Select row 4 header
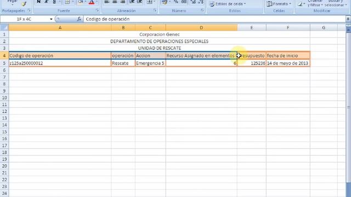351x197 pixels. tap(4, 55)
